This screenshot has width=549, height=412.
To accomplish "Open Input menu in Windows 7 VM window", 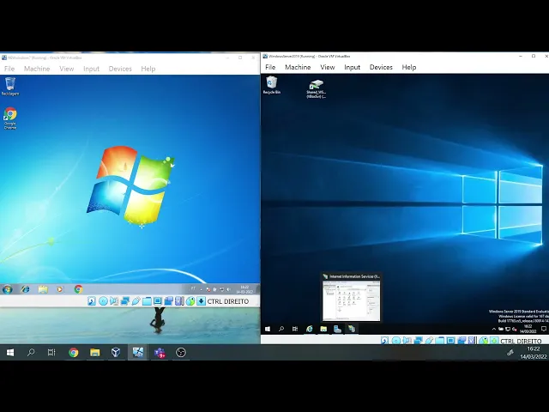I will pos(92,69).
